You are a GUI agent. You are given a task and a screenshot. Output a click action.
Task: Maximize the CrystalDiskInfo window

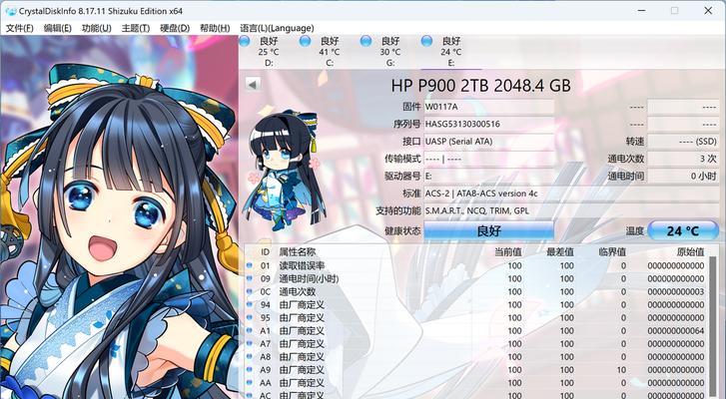pos(675,11)
